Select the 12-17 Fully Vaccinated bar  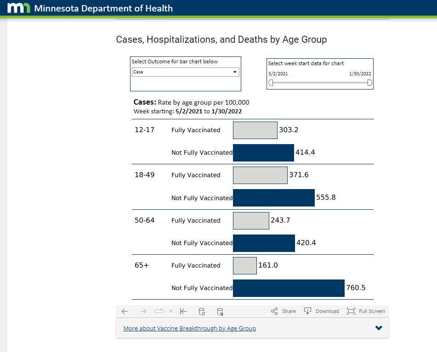255,130
